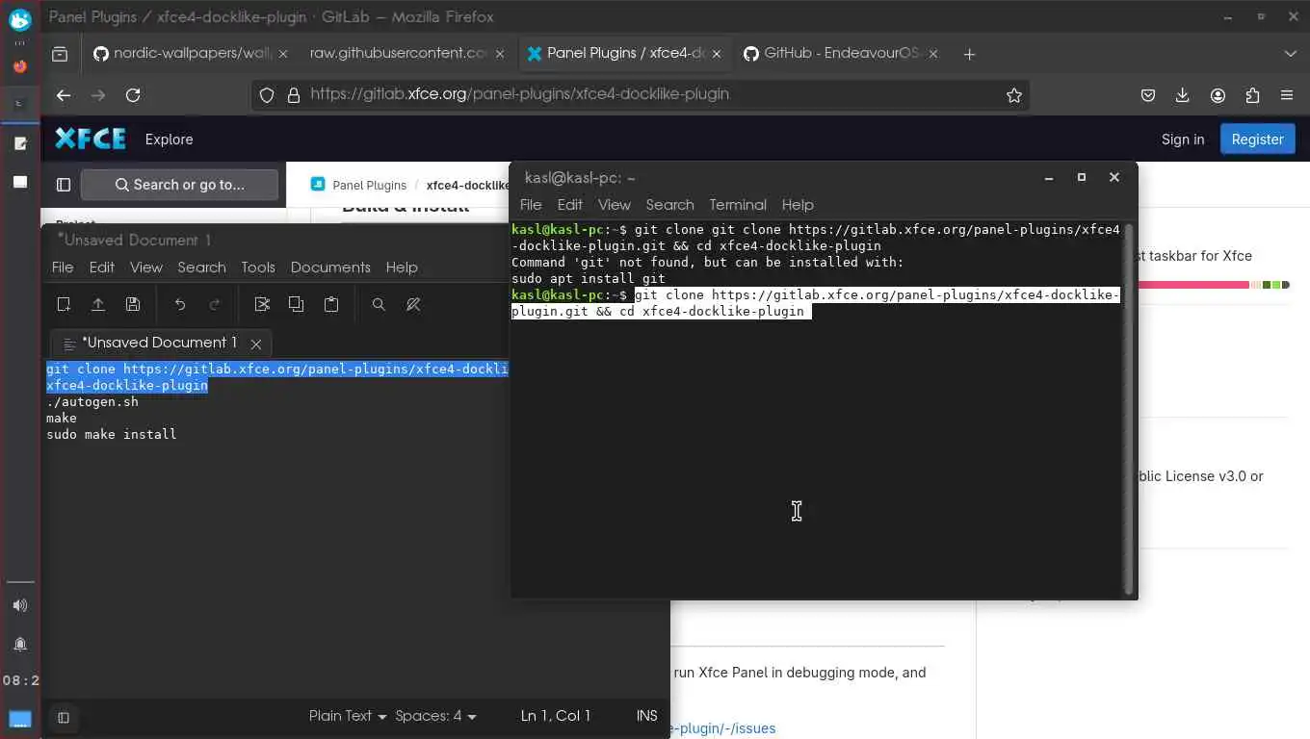Save document with the floppy disk icon
Image resolution: width=1310 pixels, height=739 pixels.
pos(133,304)
